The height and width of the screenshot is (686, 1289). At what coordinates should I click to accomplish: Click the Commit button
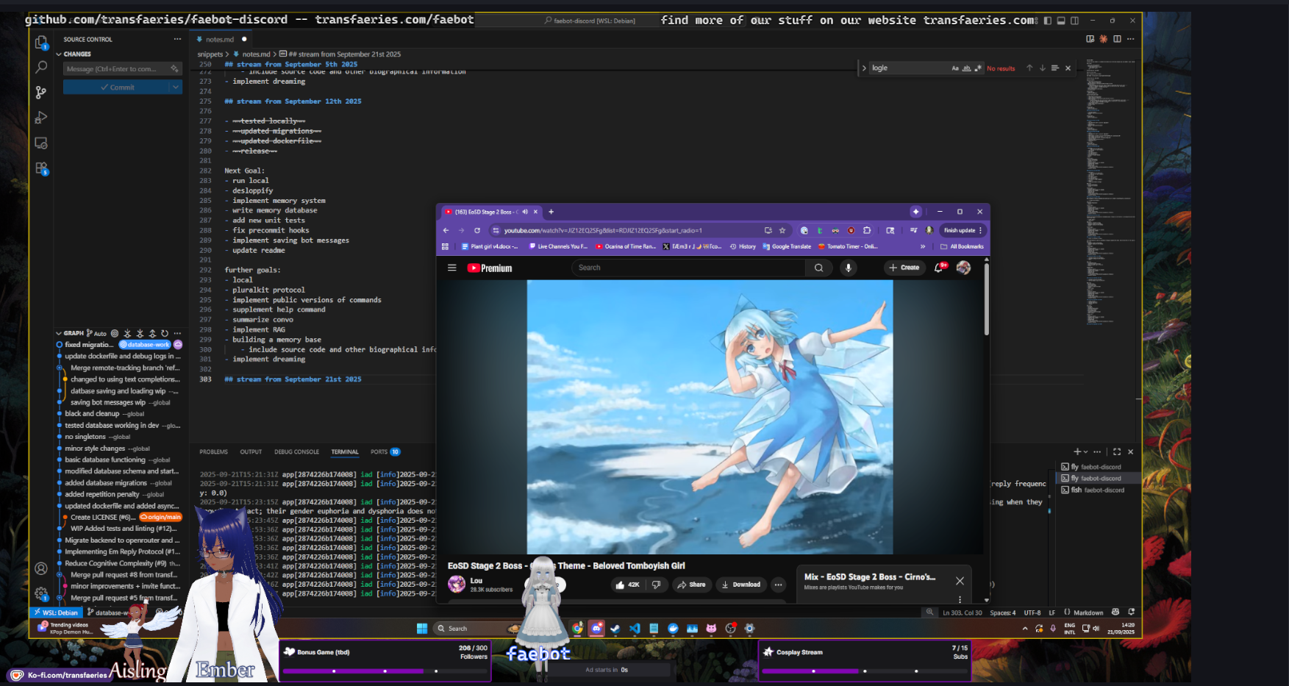(116, 87)
